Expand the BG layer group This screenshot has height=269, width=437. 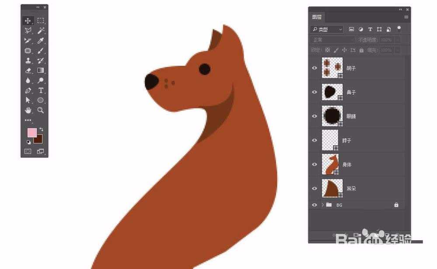pos(323,204)
